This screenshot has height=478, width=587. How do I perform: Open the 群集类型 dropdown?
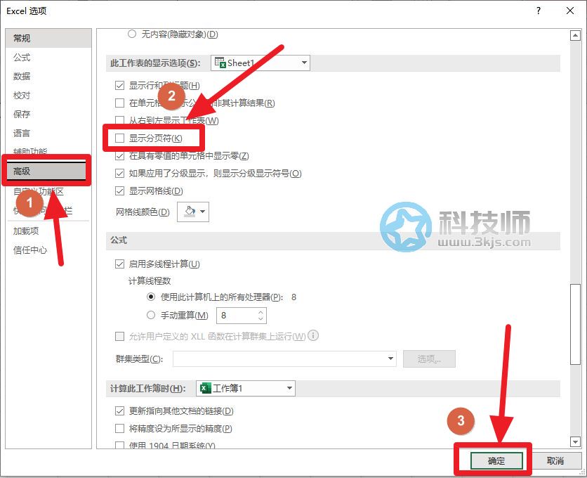[x=284, y=358]
